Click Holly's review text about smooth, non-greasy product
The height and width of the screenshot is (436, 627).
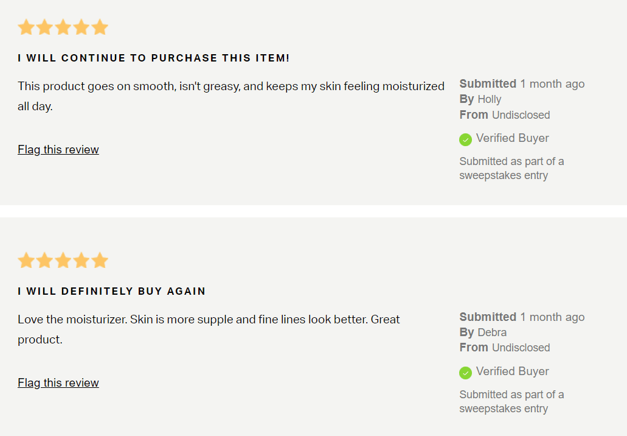point(231,86)
